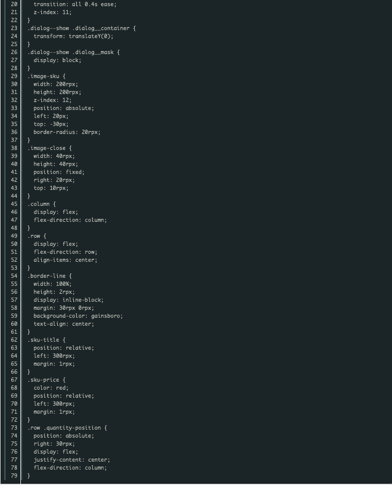Click 'justify-content: center;' line
The height and width of the screenshot is (485, 392).
tap(72, 460)
